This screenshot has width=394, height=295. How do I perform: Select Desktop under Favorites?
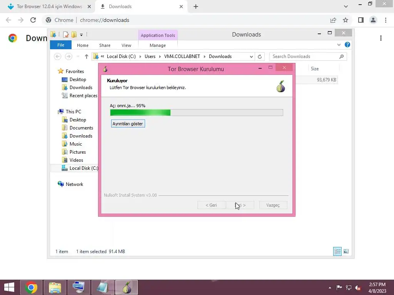click(78, 80)
